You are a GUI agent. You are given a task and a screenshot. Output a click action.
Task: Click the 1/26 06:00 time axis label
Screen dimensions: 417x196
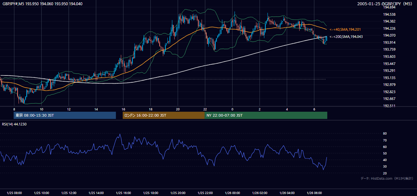click(314, 193)
